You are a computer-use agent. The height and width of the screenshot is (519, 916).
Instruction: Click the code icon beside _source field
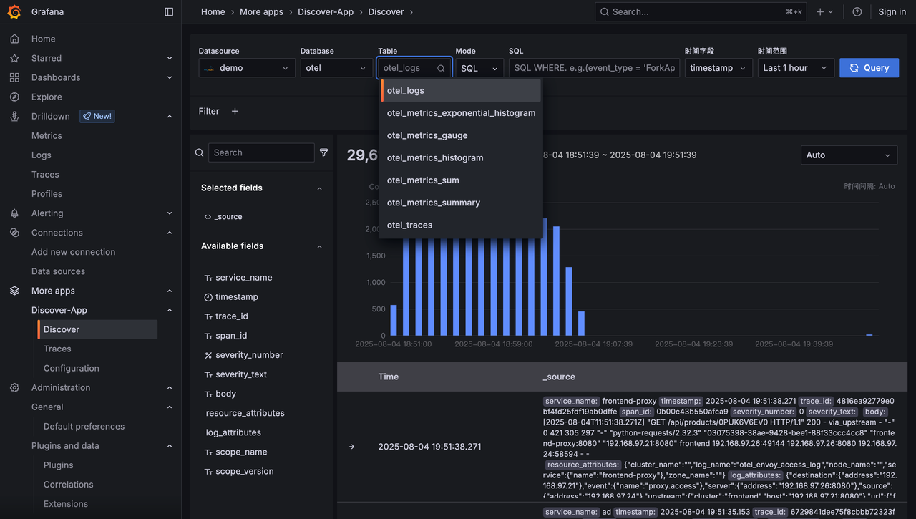(208, 217)
